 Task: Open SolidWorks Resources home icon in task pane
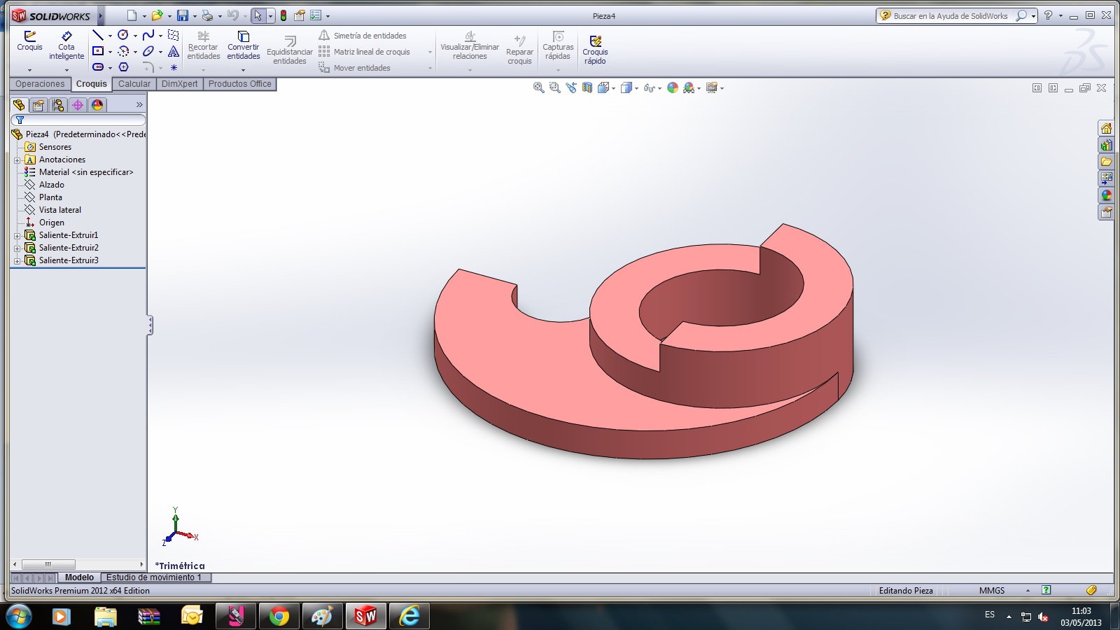point(1106,128)
